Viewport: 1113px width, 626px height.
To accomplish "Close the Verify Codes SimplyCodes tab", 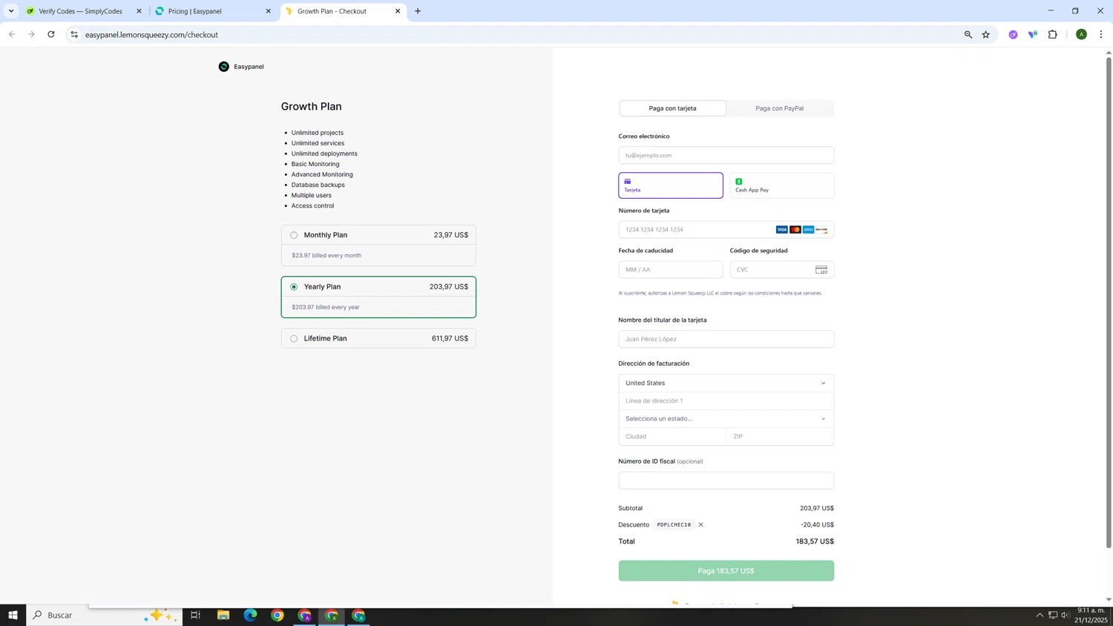I will pyautogui.click(x=139, y=11).
